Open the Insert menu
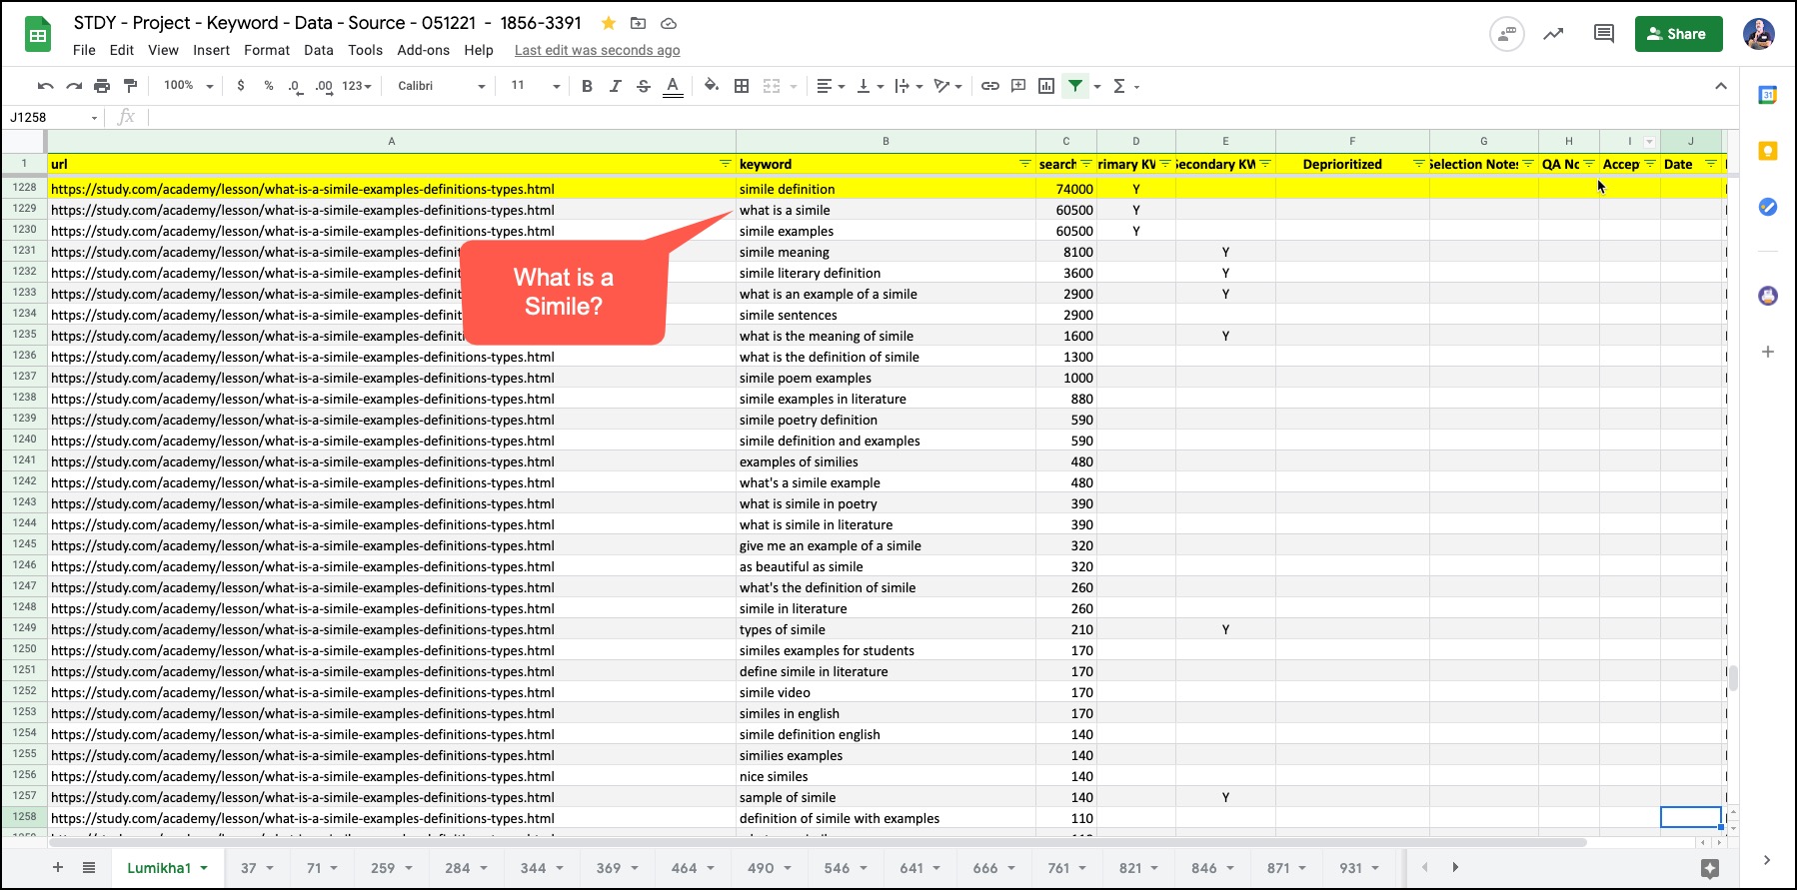Screen dimensions: 1797x890 (x=211, y=50)
